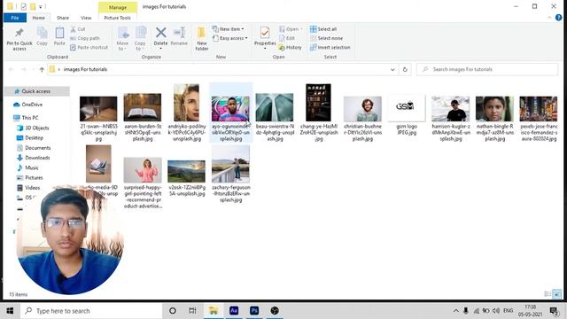Select ayo-ogunseinde graffiti portrait thumbnail

point(230,108)
